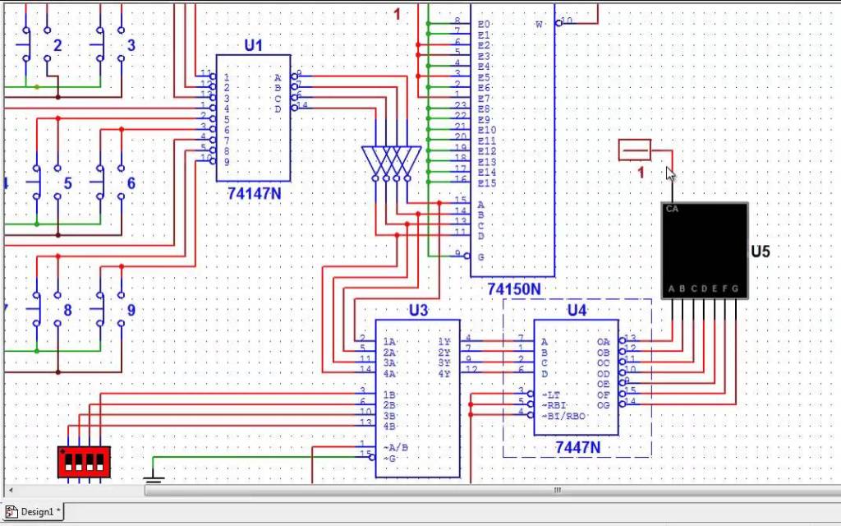Select the U1 74147N encoder chip
Image resolution: width=841 pixels, height=526 pixels.
(253, 118)
